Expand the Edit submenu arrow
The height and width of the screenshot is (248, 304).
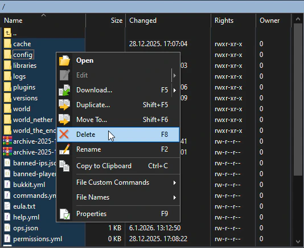(175, 75)
